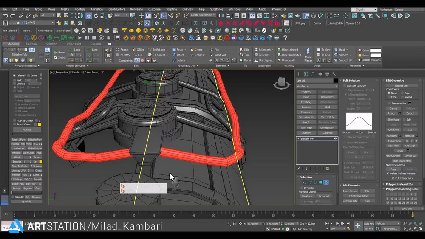Open the Hierarchy command panel tab
Image resolution: width=425 pixels, height=239 pixels.
tap(313, 74)
